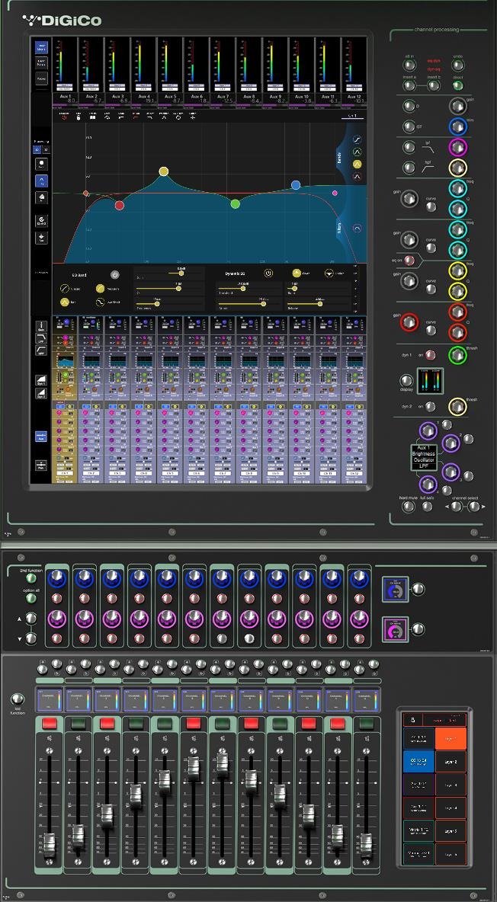497x902 pixels.
Task: Click the green dyn 1 thresh knob
Action: (458, 355)
